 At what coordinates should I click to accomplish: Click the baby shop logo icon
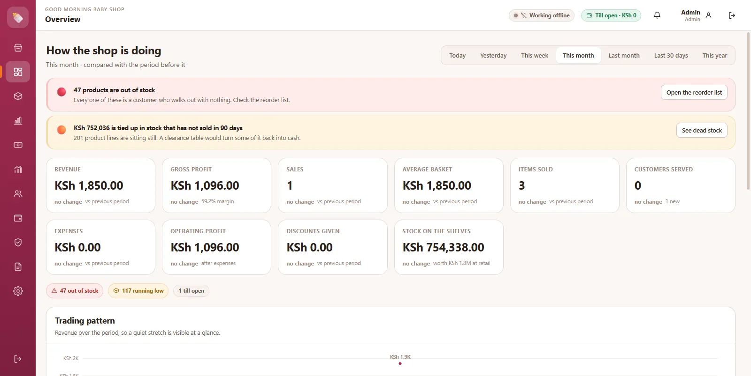pyautogui.click(x=18, y=17)
